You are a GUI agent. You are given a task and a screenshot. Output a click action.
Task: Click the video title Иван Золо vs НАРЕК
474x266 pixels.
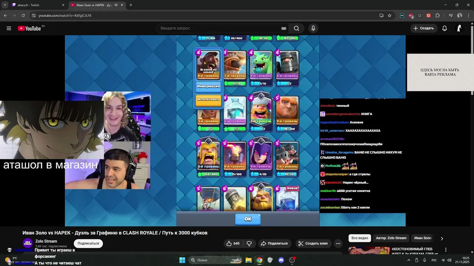[x=115, y=233]
